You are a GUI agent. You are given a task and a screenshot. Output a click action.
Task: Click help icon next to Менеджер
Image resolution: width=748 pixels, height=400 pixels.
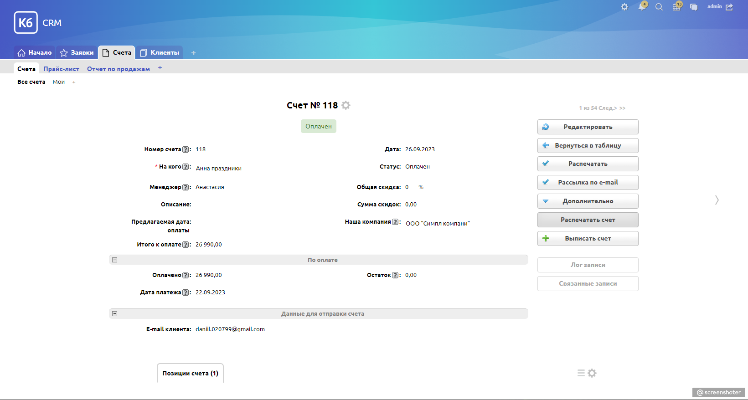[186, 187]
